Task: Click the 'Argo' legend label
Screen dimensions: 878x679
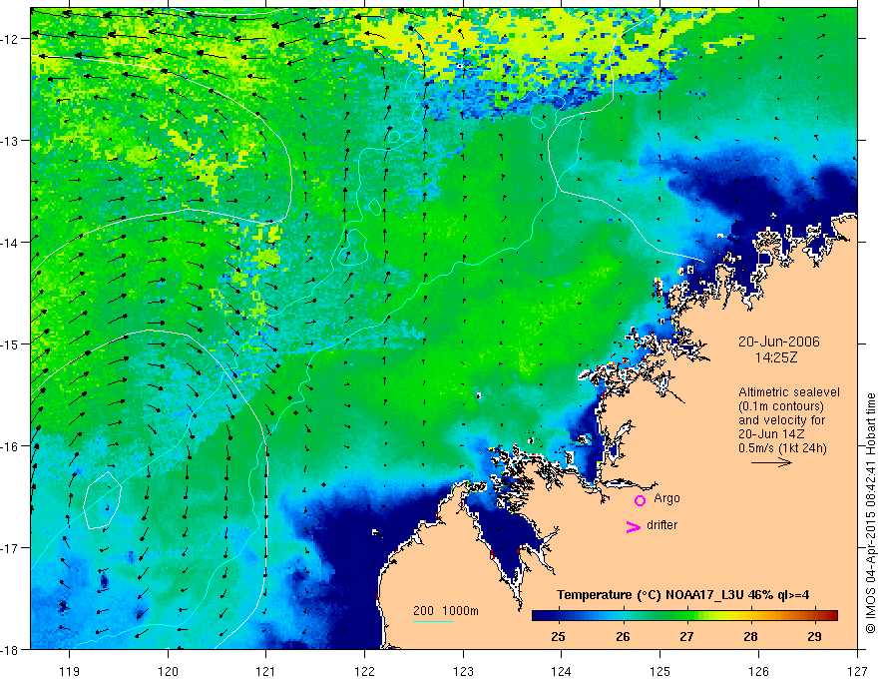Action: click(666, 498)
